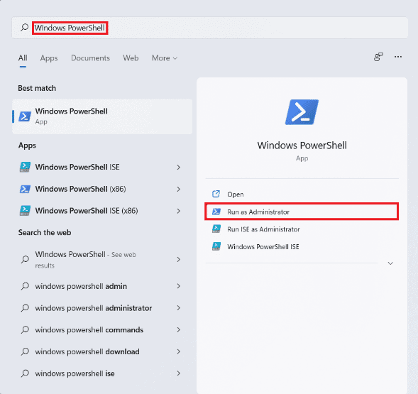Click the search magnifier icon in search box
Image resolution: width=418 pixels, height=394 pixels.
[25, 27]
